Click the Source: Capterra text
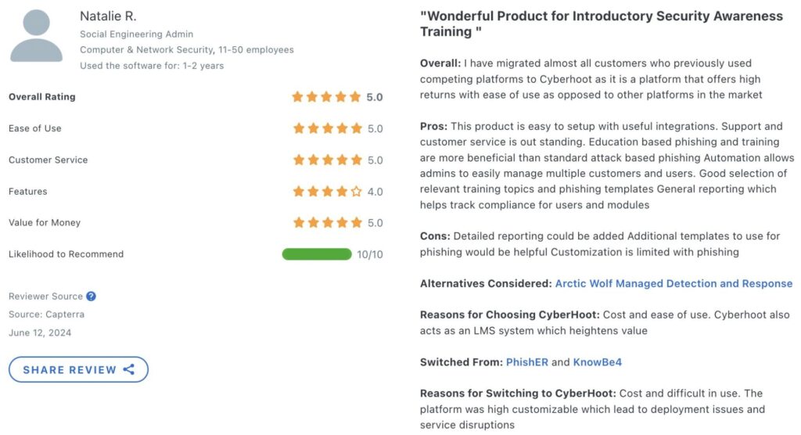The width and height of the screenshot is (801, 435). [46, 315]
